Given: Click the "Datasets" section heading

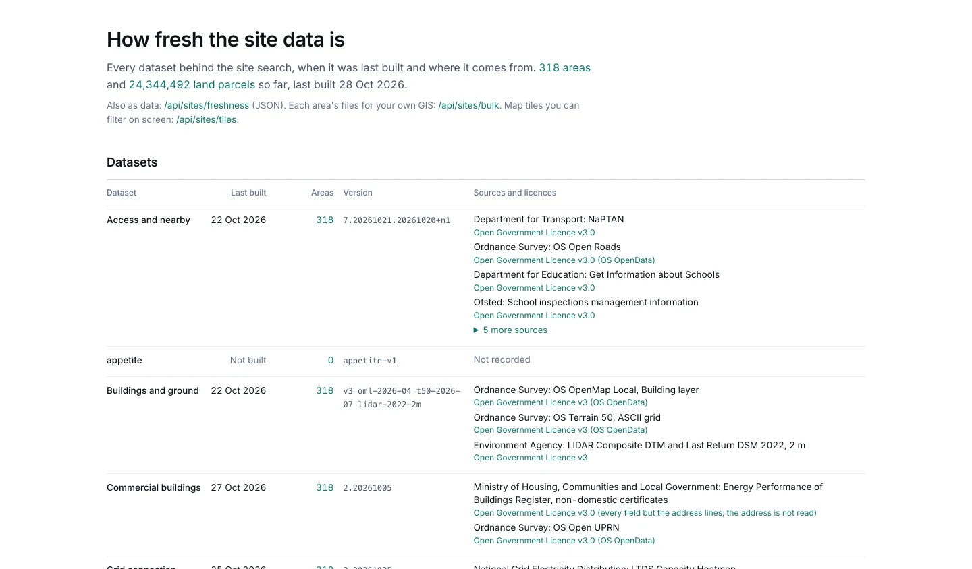Looking at the screenshot, I should [x=132, y=162].
